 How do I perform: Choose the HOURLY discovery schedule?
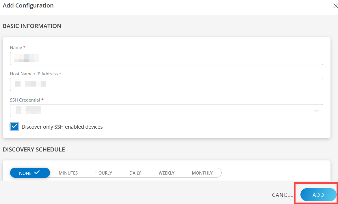(x=104, y=173)
